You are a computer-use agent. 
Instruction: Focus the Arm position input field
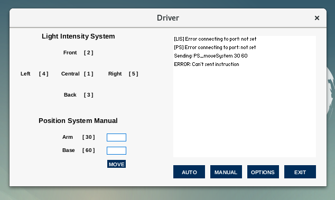coord(116,137)
